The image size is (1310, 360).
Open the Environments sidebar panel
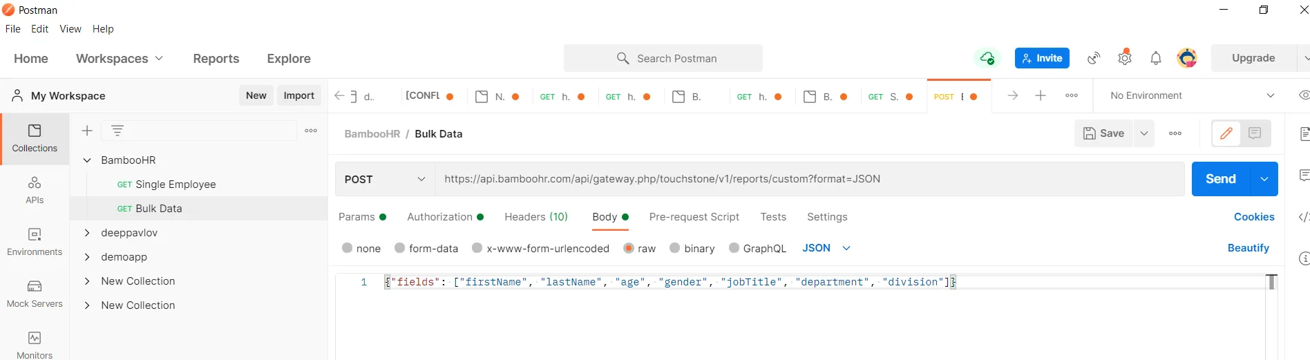(x=35, y=243)
